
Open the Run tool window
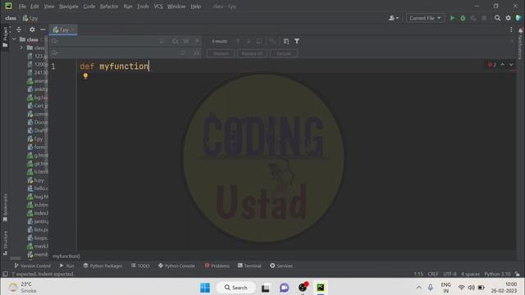click(67, 265)
